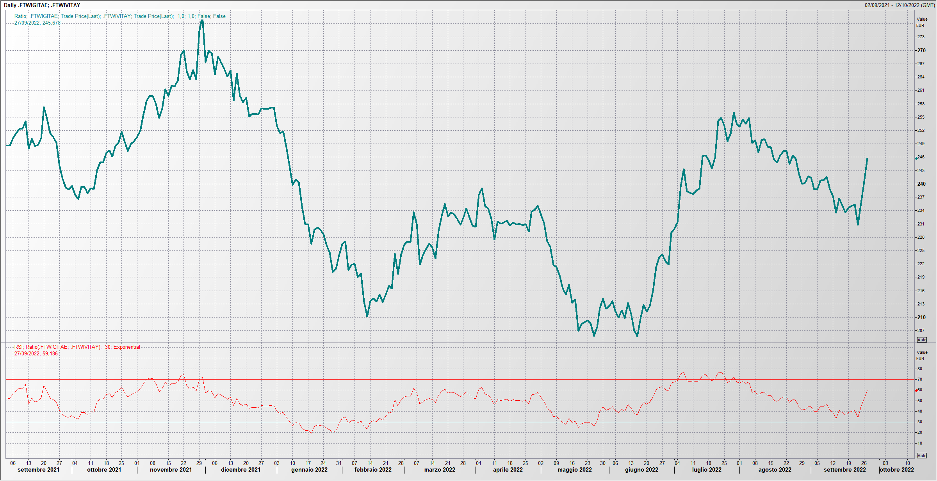Click the red RSI marker near 60

point(916,390)
